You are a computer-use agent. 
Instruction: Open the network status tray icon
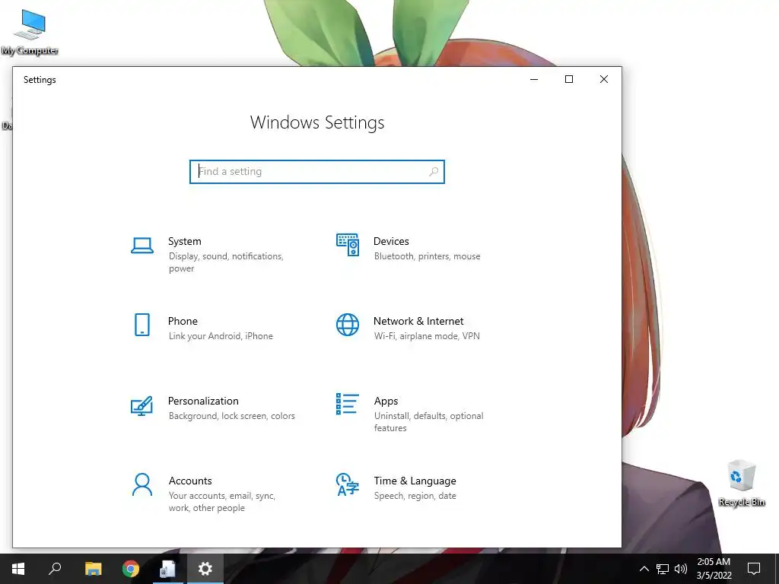[x=663, y=569]
